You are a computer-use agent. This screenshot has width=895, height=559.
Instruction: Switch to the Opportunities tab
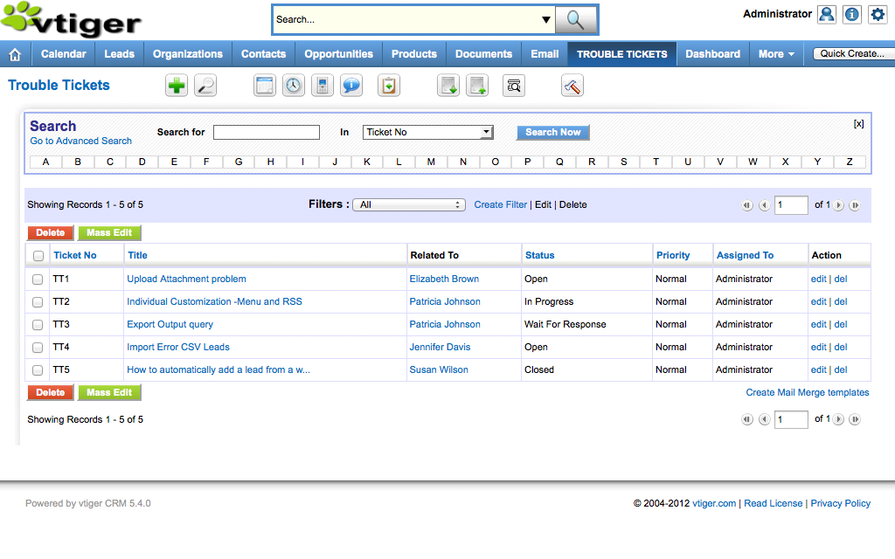(x=338, y=54)
